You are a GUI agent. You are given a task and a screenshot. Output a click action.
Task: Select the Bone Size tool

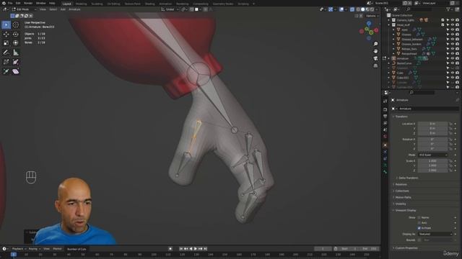click(16, 62)
